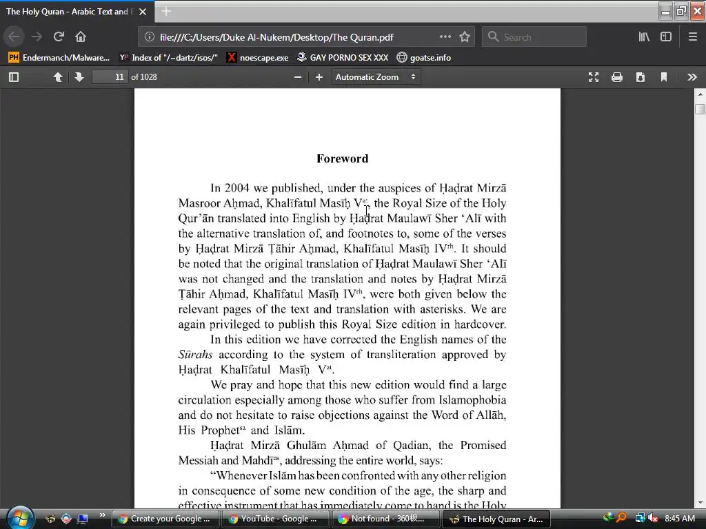Click scrollbar up arrow
The height and width of the screenshot is (529, 706).
click(700, 94)
